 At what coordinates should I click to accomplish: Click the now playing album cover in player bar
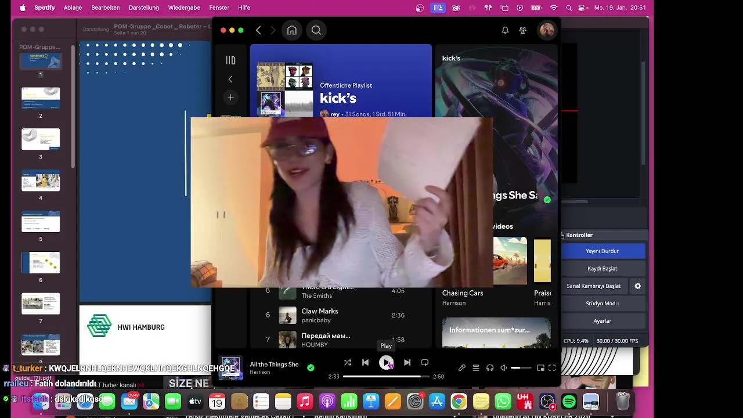tap(231, 367)
